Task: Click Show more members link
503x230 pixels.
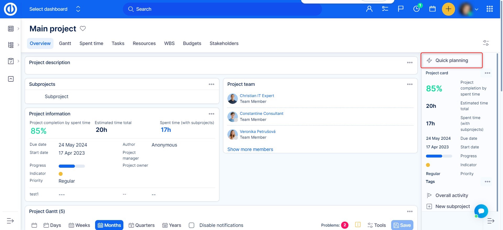Action: coord(250,149)
